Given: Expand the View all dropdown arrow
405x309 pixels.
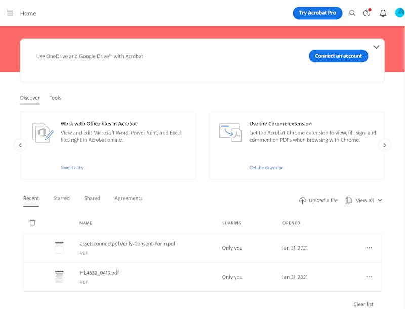Looking at the screenshot, I should pyautogui.click(x=380, y=200).
